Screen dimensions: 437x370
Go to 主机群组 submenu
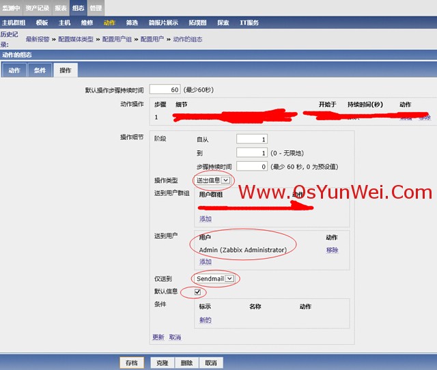14,23
